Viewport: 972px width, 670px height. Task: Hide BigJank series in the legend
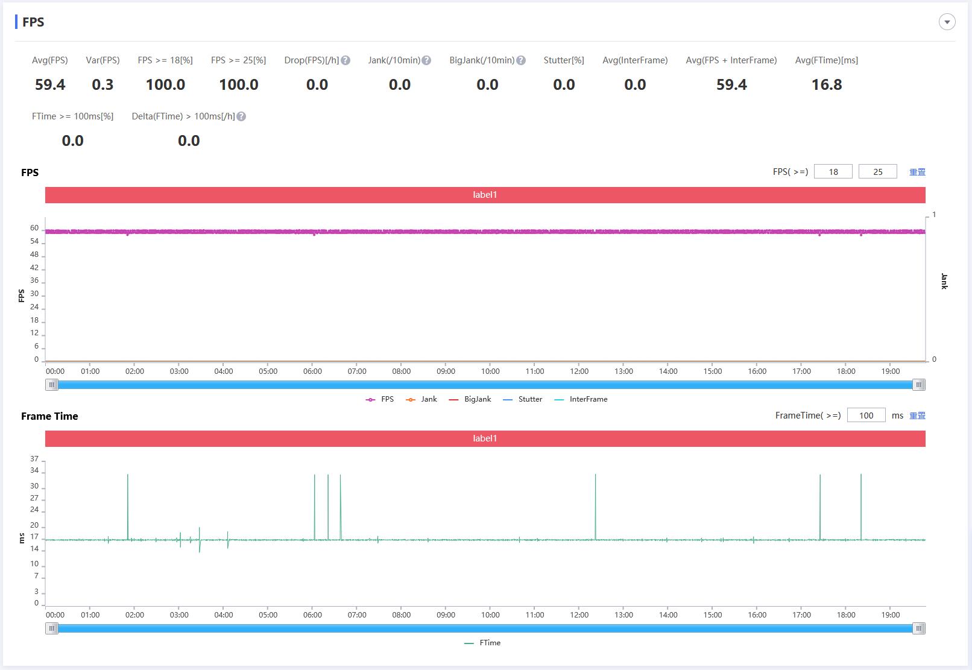[470, 399]
